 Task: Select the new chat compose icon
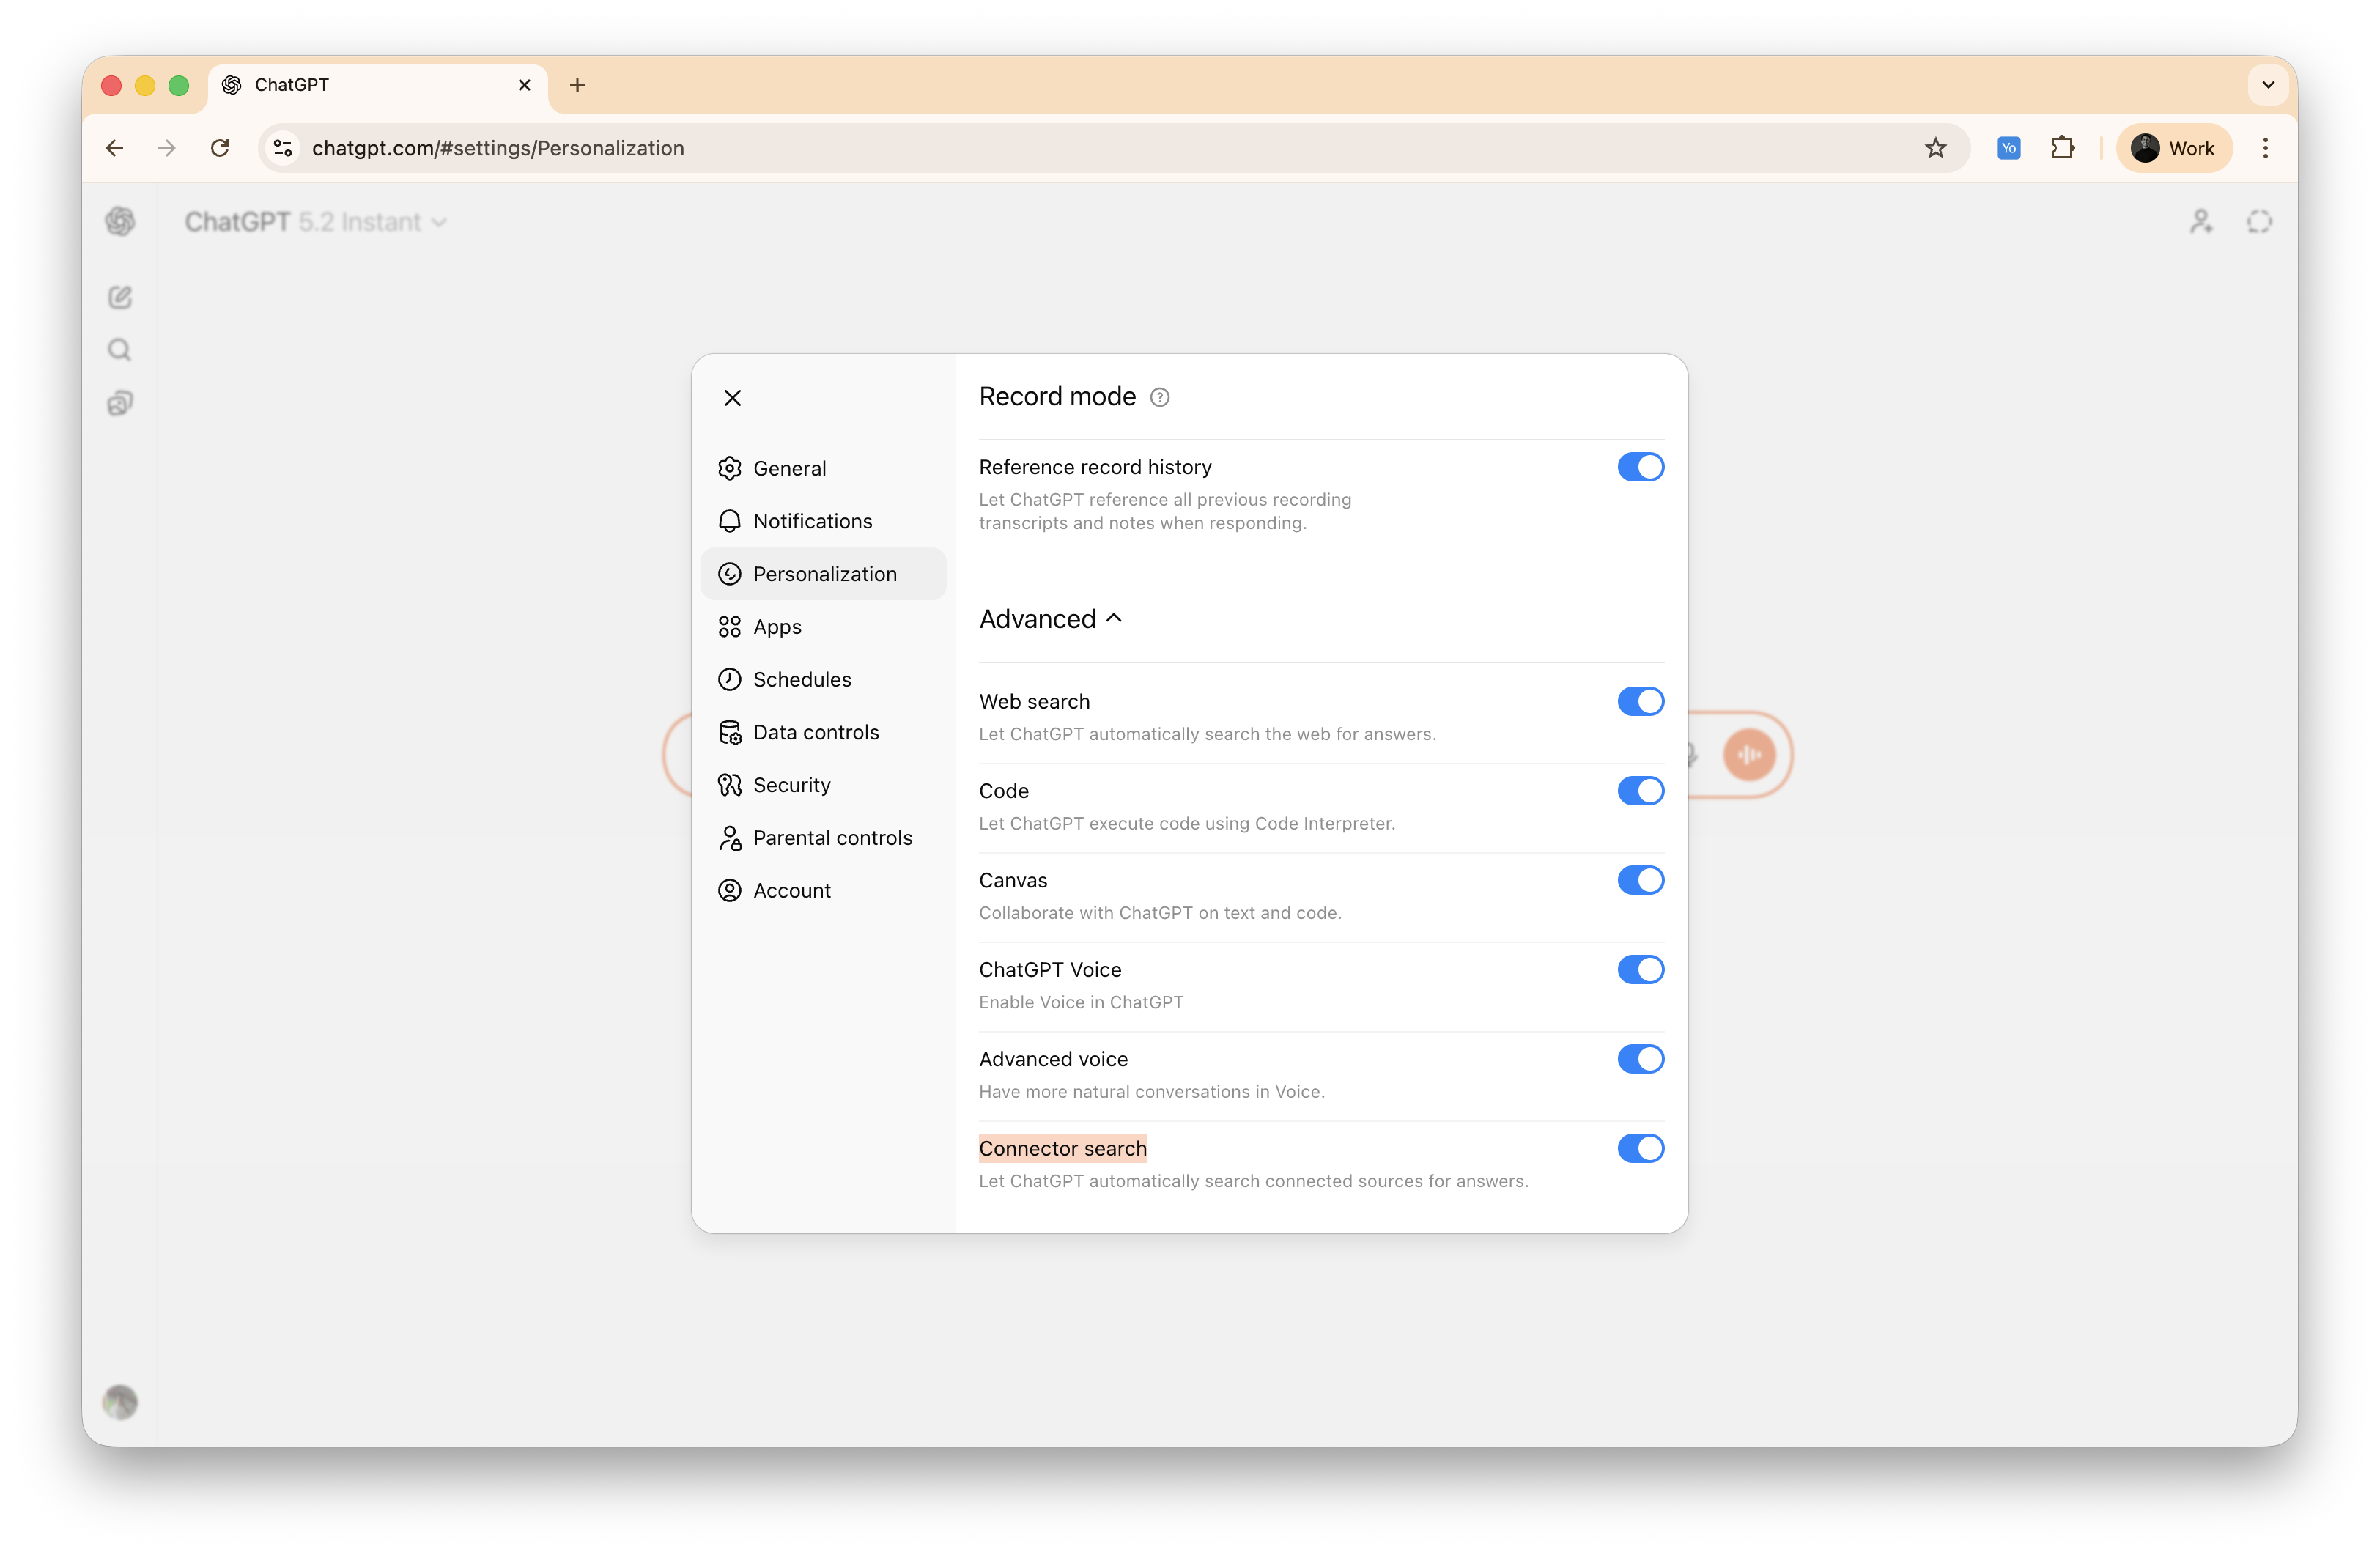click(x=120, y=296)
